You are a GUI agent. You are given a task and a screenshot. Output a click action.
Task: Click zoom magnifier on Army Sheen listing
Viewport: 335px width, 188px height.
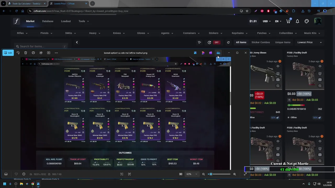click(x=278, y=86)
